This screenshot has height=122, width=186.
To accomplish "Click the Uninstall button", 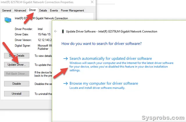I will click(17, 93).
